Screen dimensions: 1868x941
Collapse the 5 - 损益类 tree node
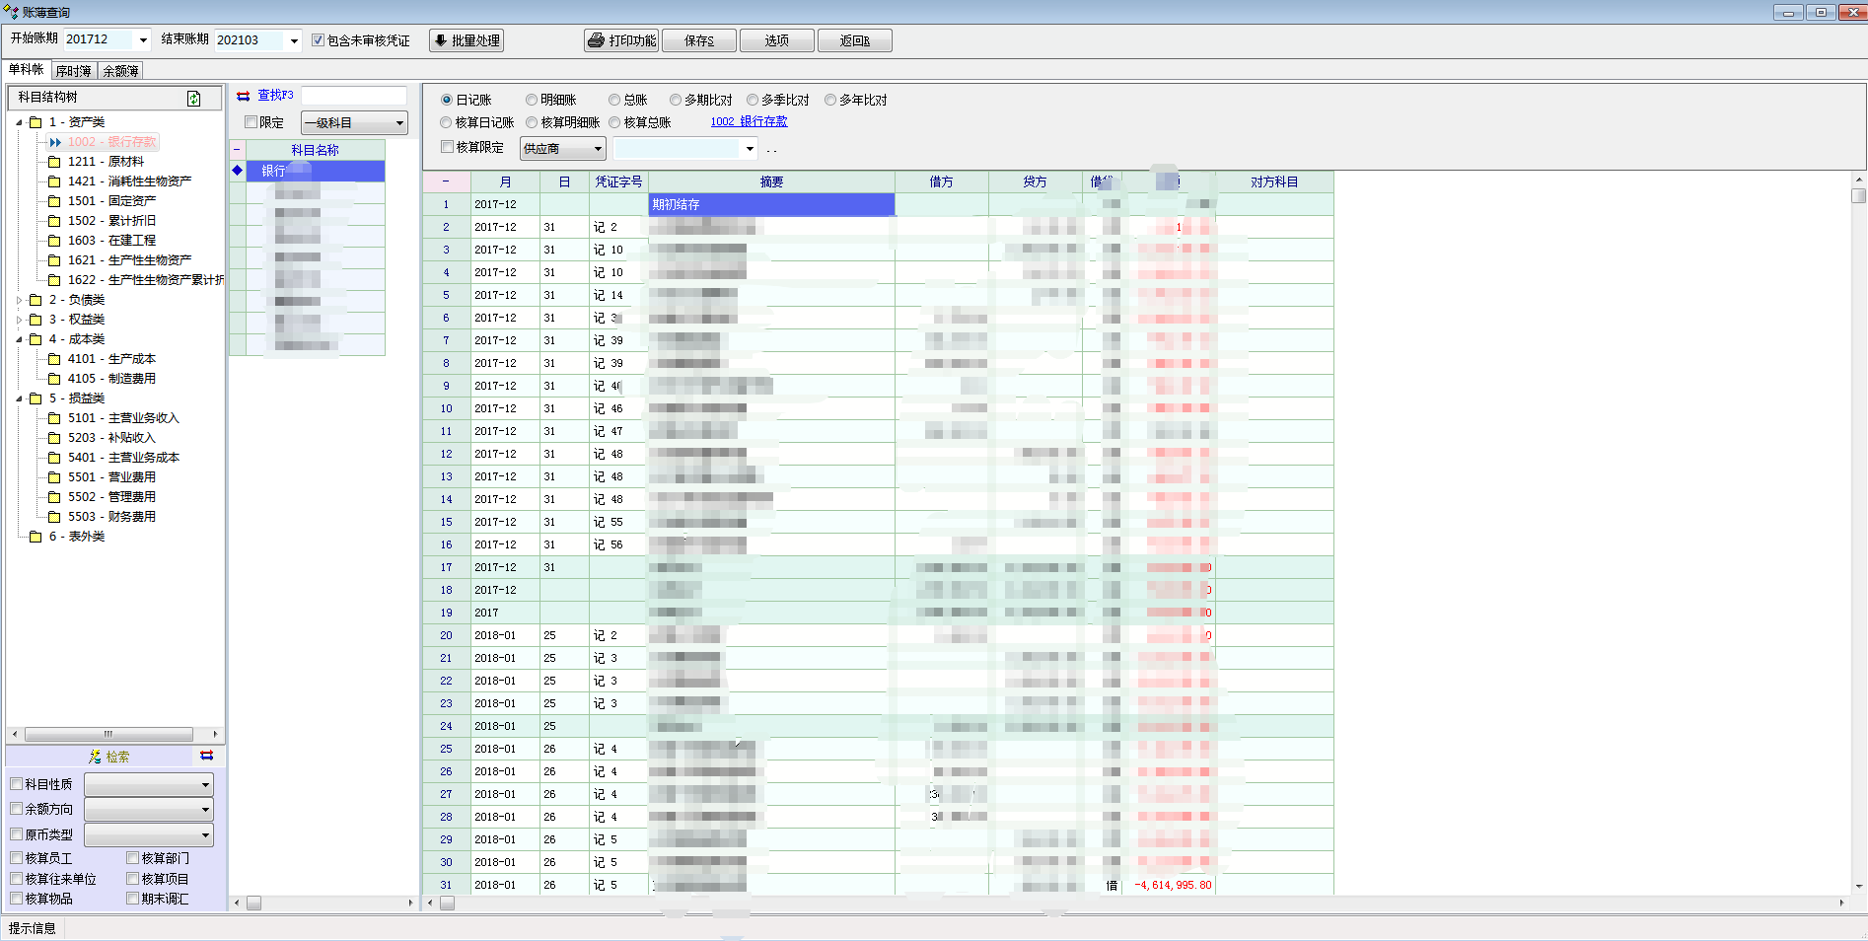19,398
